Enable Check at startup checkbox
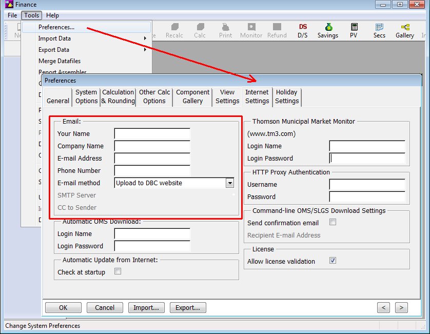Image resolution: width=430 pixels, height=334 pixels. click(118, 272)
